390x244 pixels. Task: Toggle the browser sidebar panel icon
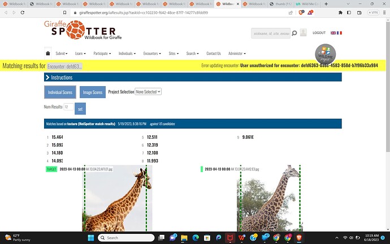[x=349, y=12]
